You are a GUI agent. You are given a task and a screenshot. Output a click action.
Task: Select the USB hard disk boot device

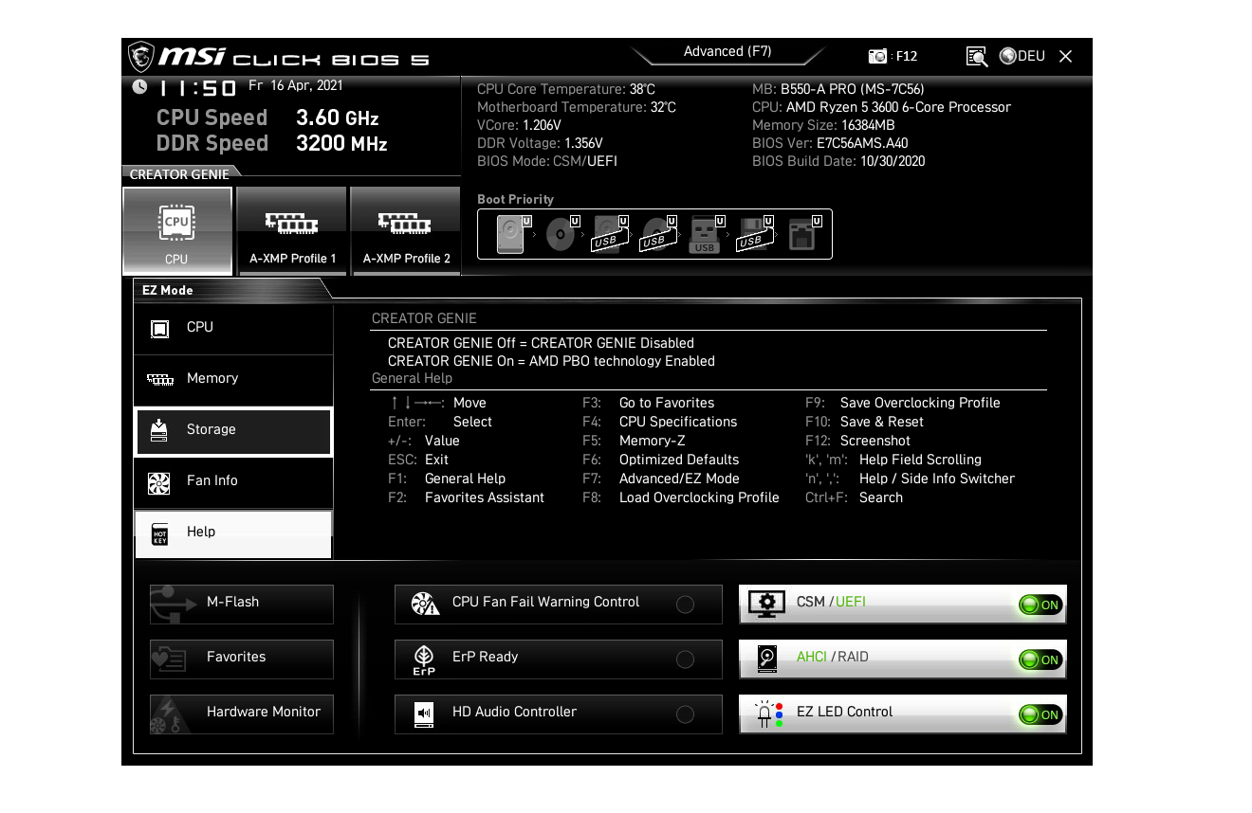point(612,233)
